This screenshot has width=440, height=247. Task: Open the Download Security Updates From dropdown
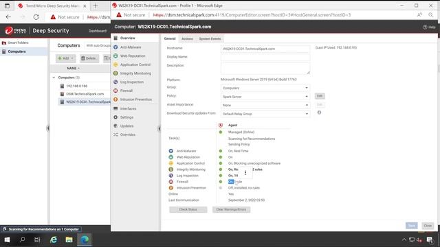point(265,114)
